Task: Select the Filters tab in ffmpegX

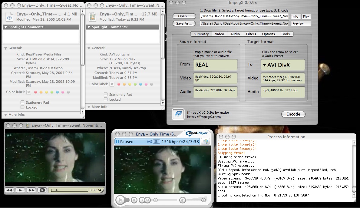Action: click(x=251, y=34)
